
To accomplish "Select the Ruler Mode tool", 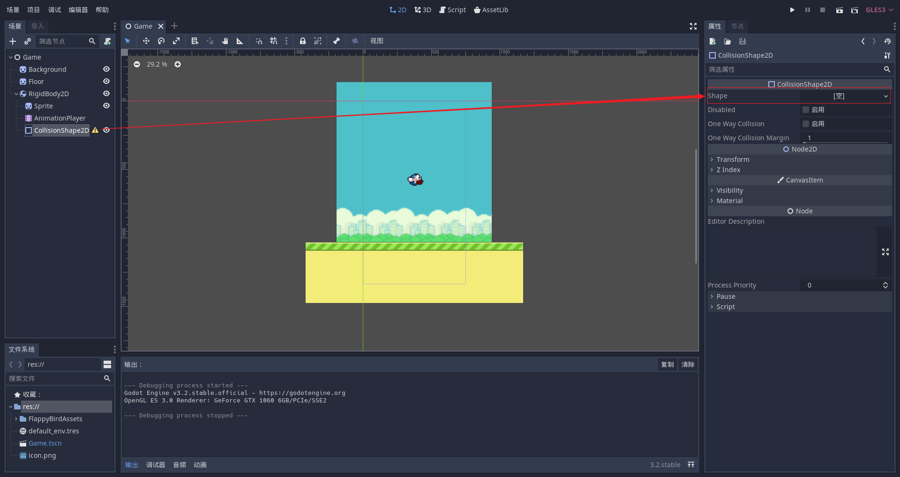I will 240,41.
